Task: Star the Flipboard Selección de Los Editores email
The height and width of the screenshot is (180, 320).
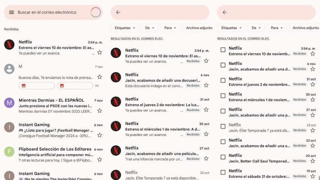Action: click(x=99, y=160)
